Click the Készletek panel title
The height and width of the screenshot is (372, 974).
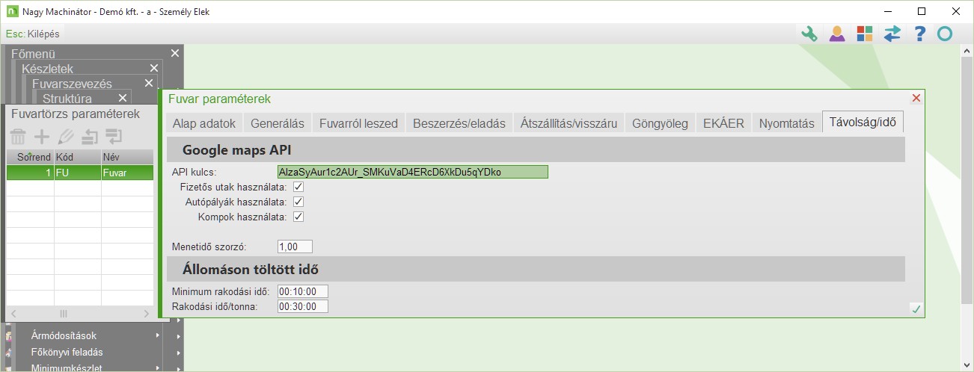[x=47, y=69]
